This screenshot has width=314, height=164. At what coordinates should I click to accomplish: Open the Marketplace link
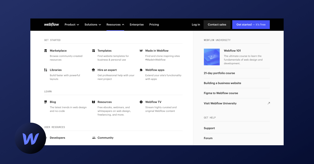58,51
